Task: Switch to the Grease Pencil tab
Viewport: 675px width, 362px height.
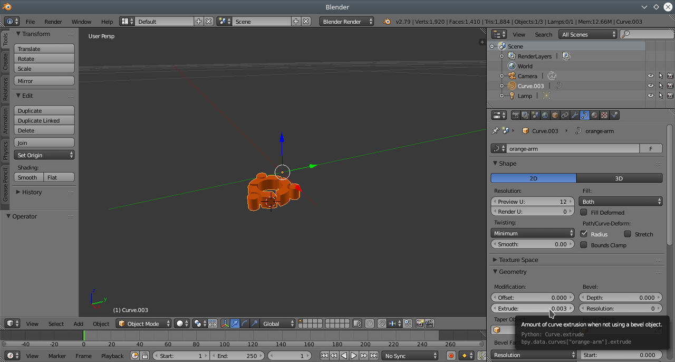Action: point(5,184)
